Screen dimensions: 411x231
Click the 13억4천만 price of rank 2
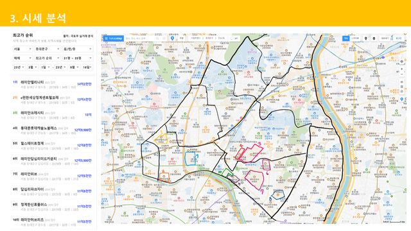click(x=84, y=99)
